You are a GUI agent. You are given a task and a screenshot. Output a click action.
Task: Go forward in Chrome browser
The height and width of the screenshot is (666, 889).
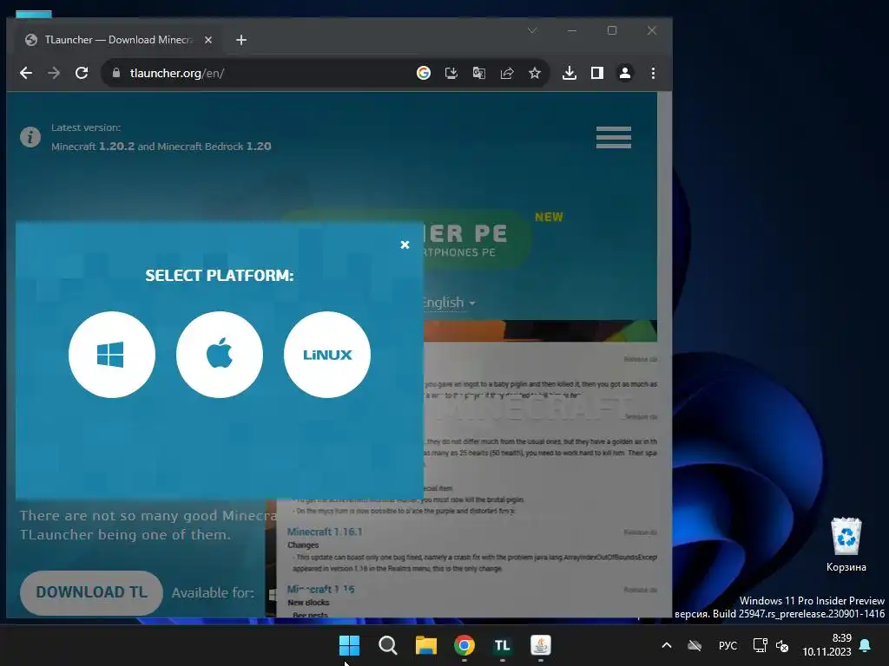tap(54, 73)
